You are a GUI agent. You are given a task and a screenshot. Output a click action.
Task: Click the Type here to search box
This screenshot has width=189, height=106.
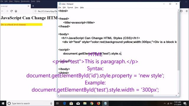(30, 103)
